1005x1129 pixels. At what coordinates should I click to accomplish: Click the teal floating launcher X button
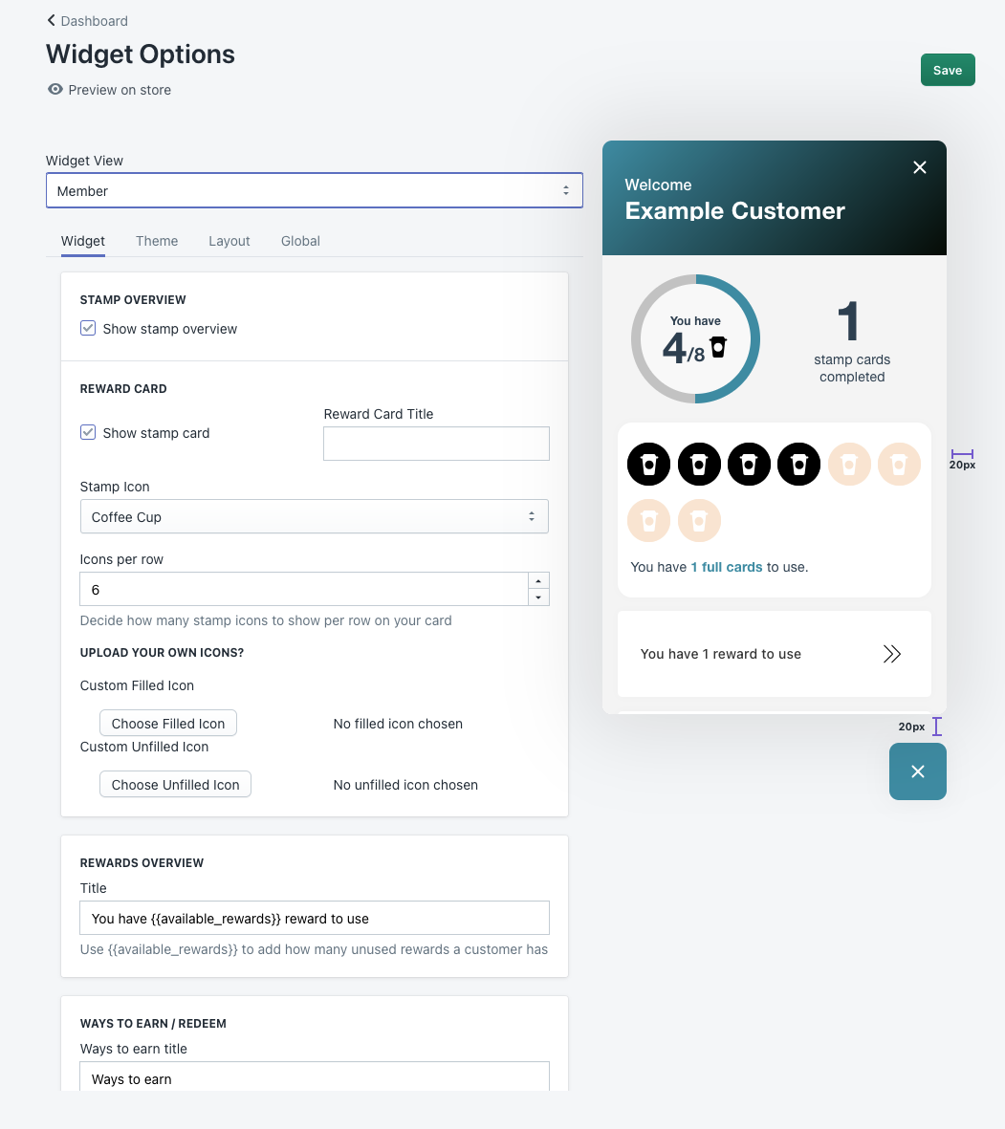pyautogui.click(x=917, y=771)
